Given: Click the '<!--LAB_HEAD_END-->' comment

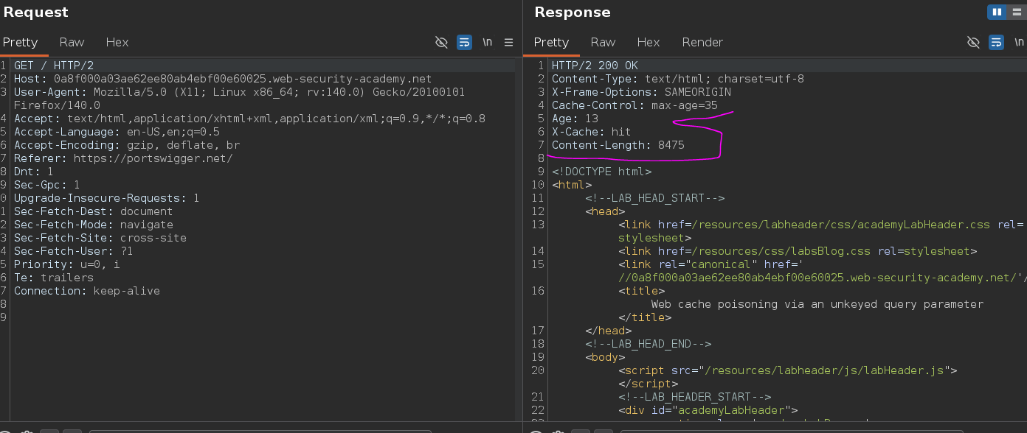Looking at the screenshot, I should (648, 344).
